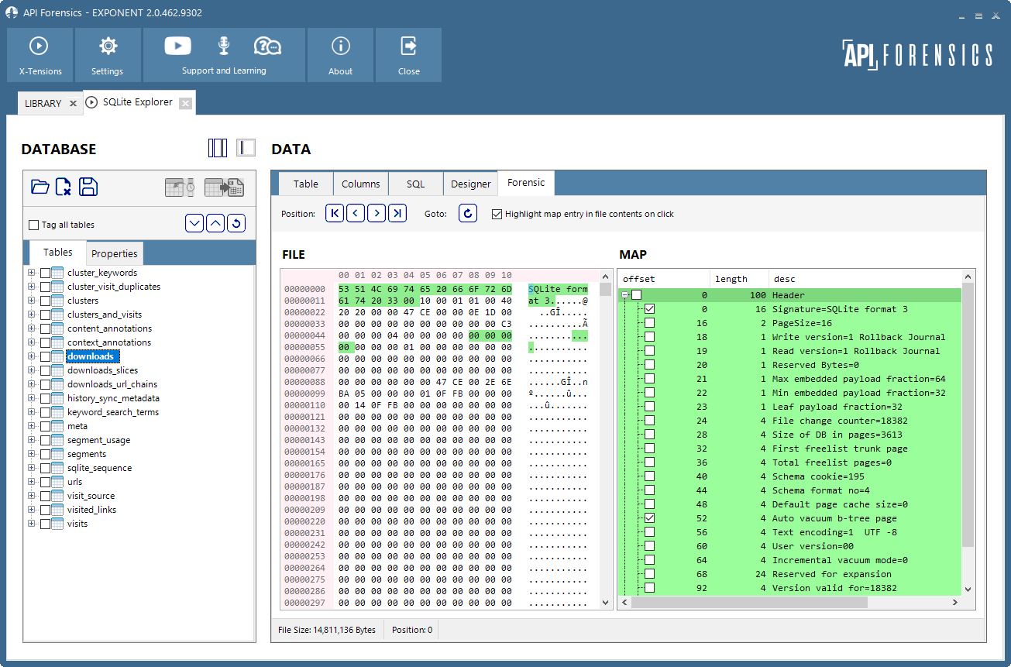
Task: Check the Header row checkbox in MAP
Action: coord(636,295)
